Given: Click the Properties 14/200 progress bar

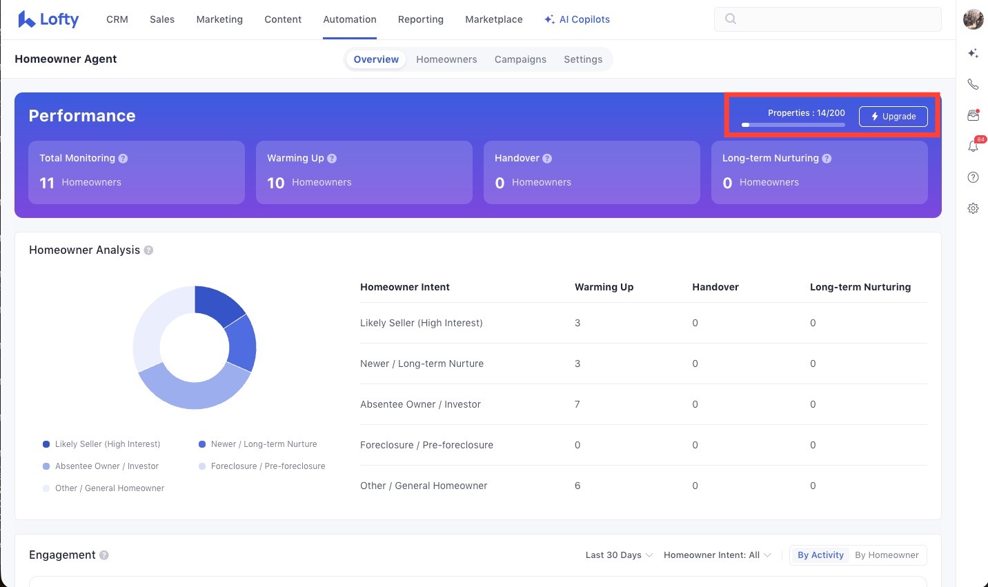Looking at the screenshot, I should tap(793, 125).
